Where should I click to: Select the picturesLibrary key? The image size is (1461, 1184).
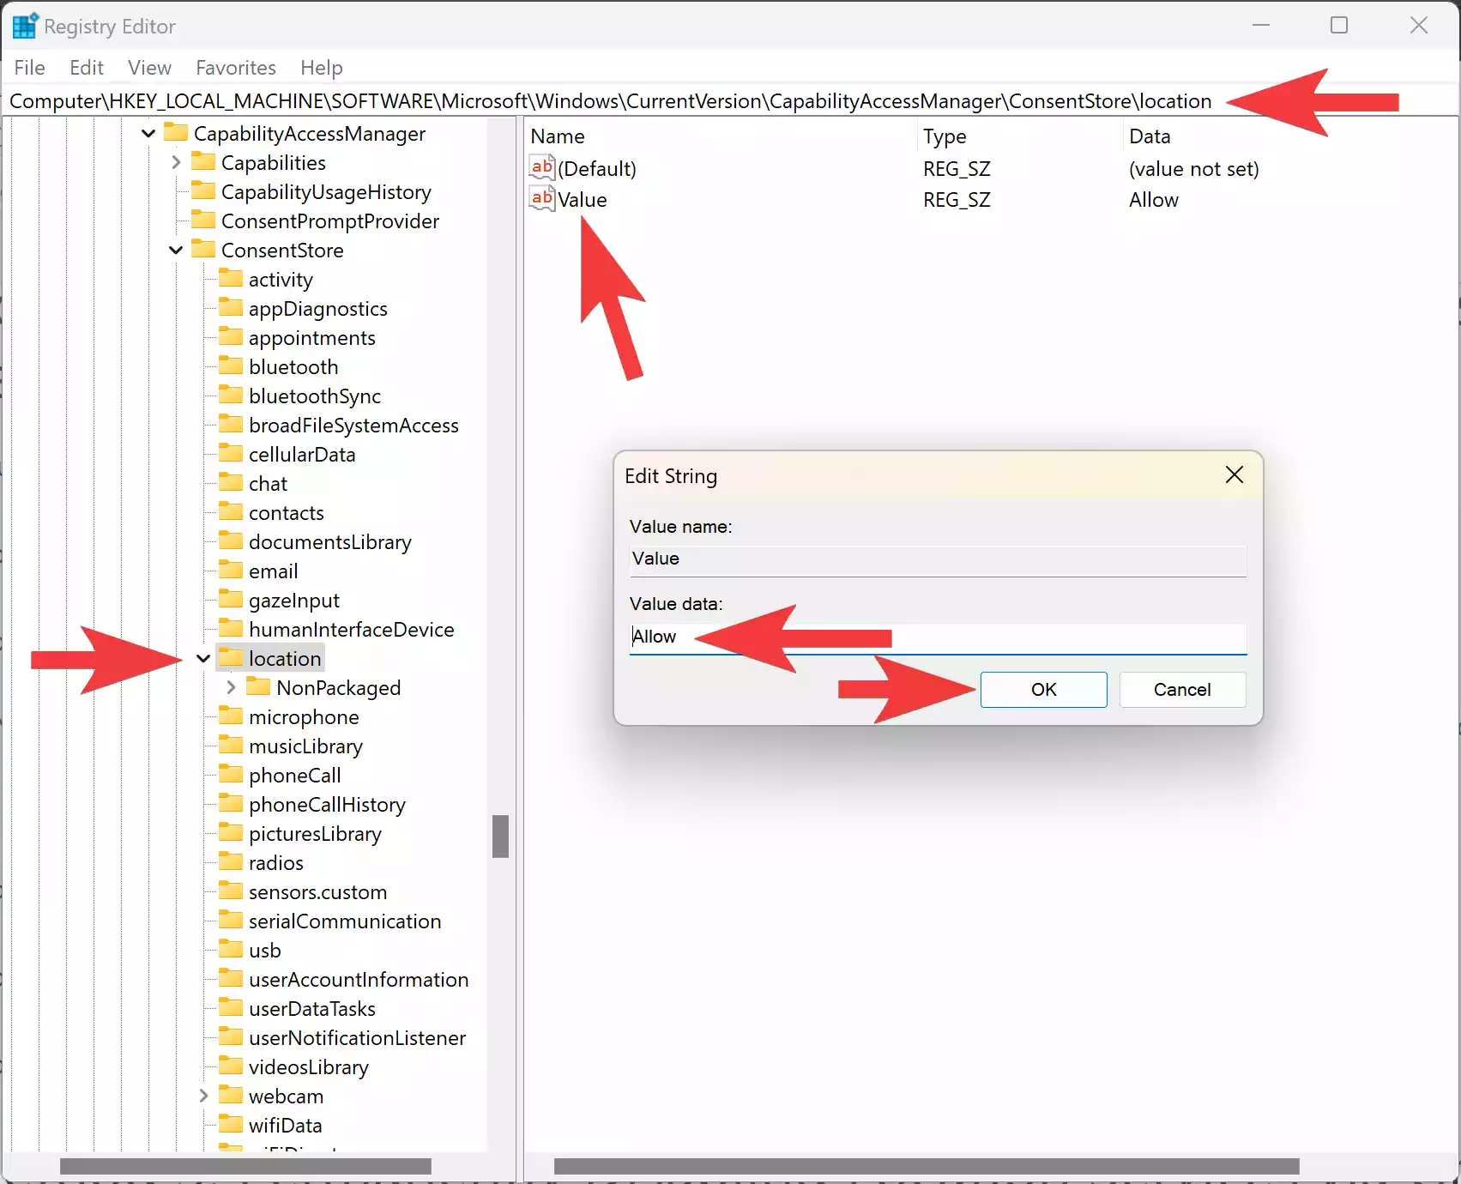pyautogui.click(x=315, y=834)
